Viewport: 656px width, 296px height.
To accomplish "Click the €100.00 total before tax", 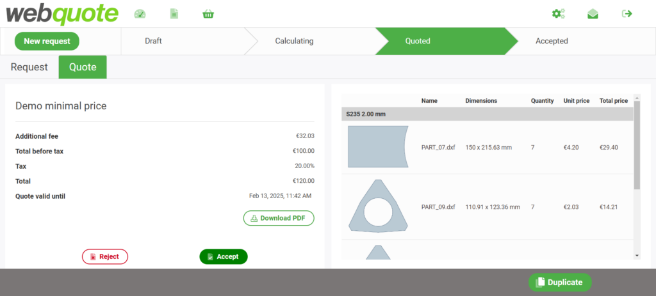I will click(x=304, y=151).
